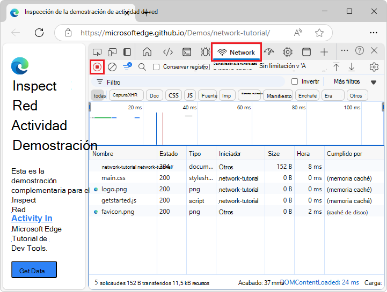Enable the Conservar registro checkbox
The image size is (387, 292).
(156, 67)
